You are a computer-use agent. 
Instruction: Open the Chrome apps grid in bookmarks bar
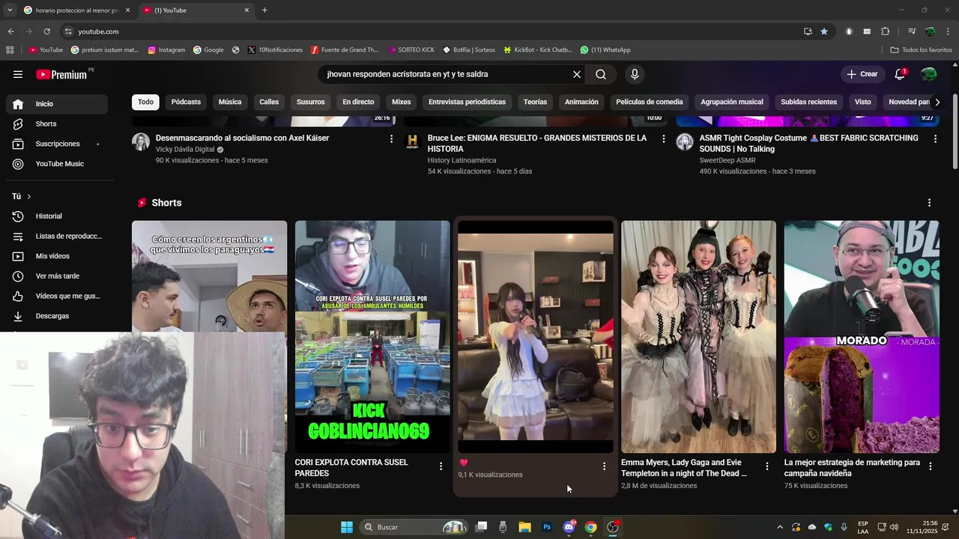pyautogui.click(x=10, y=50)
